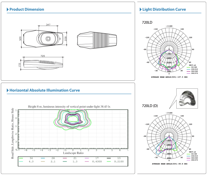The height and width of the screenshot is (180, 211).
Task: Click the arrow marker beside Horizontal Absolute Illumination
Action: click(x=8, y=90)
